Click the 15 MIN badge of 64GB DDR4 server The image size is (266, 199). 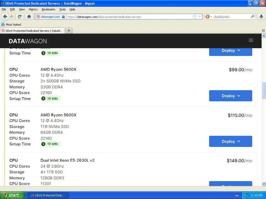(51, 144)
